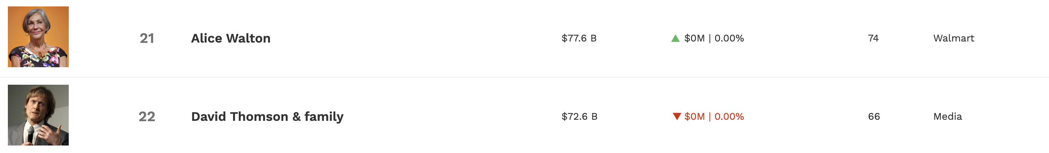This screenshot has width=1049, height=153.
Task: Click Alice Walton's $0M change amount
Action: click(x=694, y=38)
